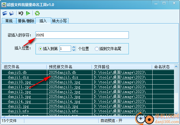Switch to the 替换/删除 tab
The width and height of the screenshot is (180, 125).
point(26,21)
